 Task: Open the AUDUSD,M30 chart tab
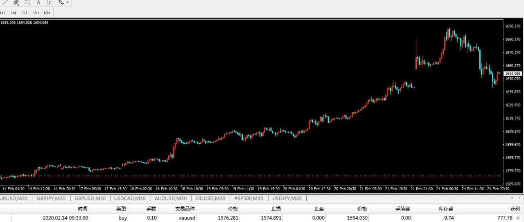[x=170, y=198]
